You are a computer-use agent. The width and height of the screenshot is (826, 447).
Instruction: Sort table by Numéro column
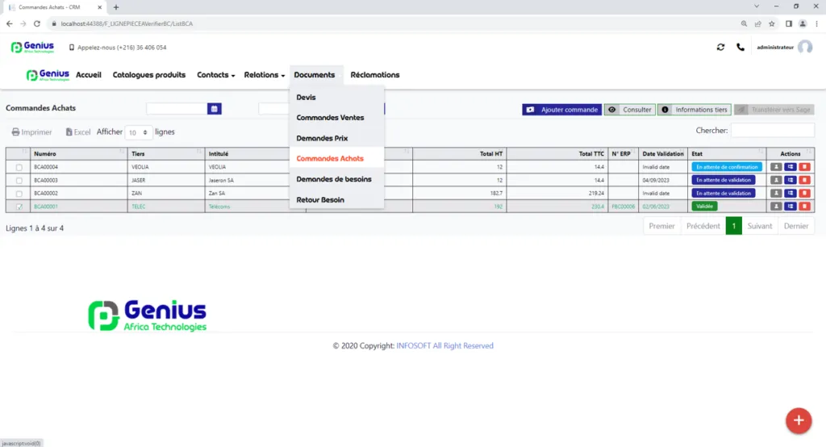pyautogui.click(x=79, y=153)
